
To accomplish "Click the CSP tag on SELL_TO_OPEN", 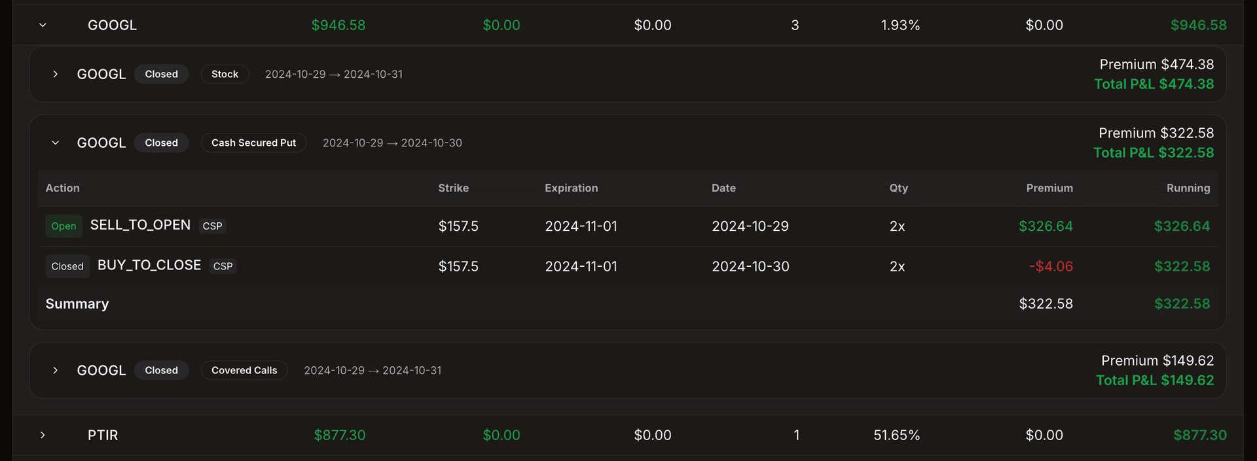I will click(212, 226).
